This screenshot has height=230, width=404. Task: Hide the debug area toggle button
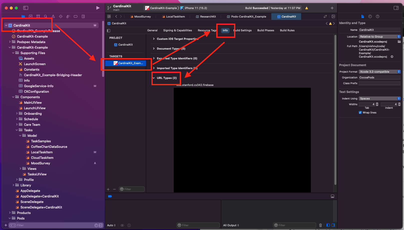point(332,196)
